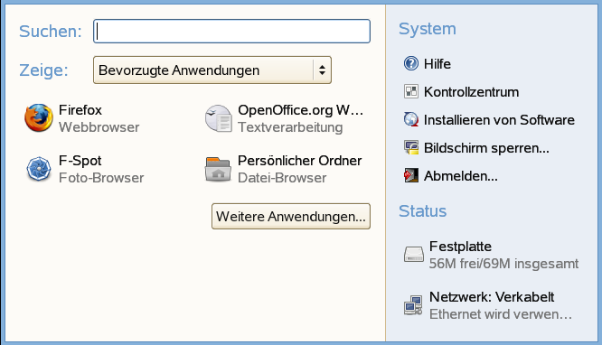Click the 56M frei/69M insgesamt text
This screenshot has width=602, height=345.
click(503, 264)
